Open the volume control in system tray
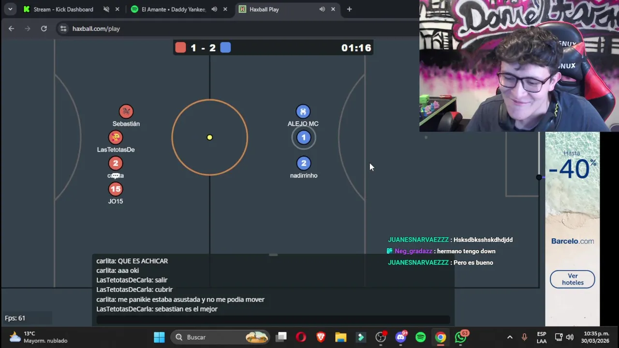 coord(570,337)
